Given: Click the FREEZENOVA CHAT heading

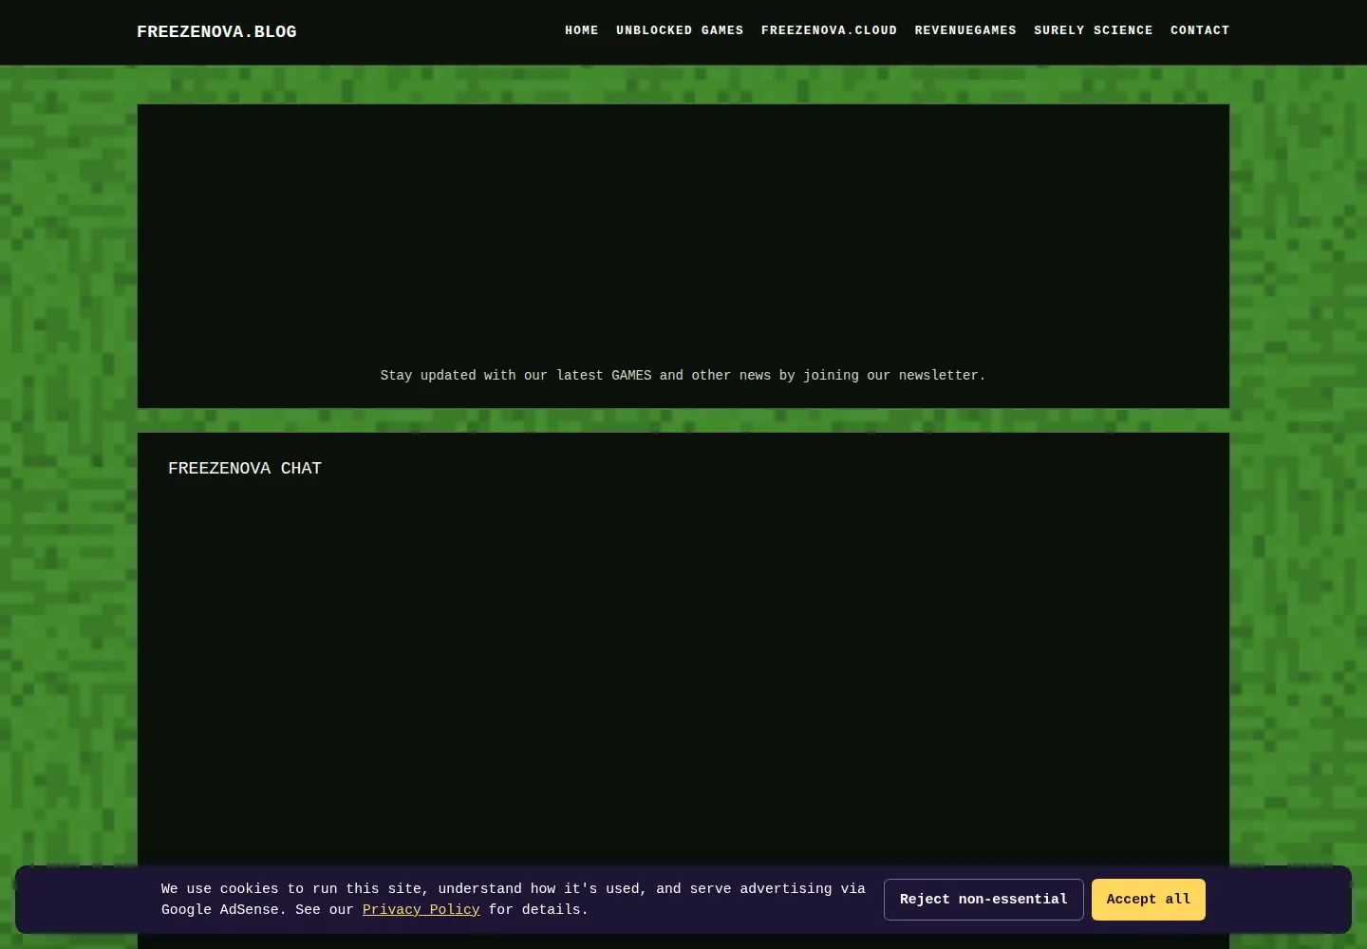Looking at the screenshot, I should pyautogui.click(x=245, y=469).
